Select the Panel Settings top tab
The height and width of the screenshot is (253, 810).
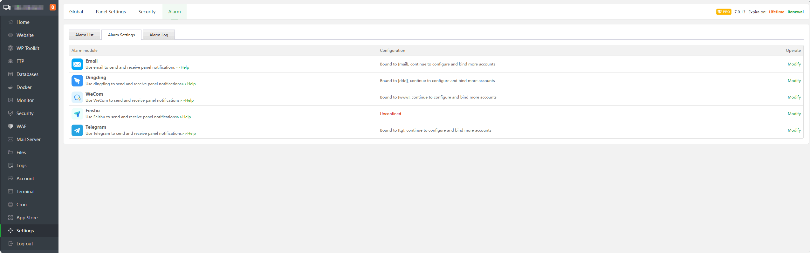[111, 12]
